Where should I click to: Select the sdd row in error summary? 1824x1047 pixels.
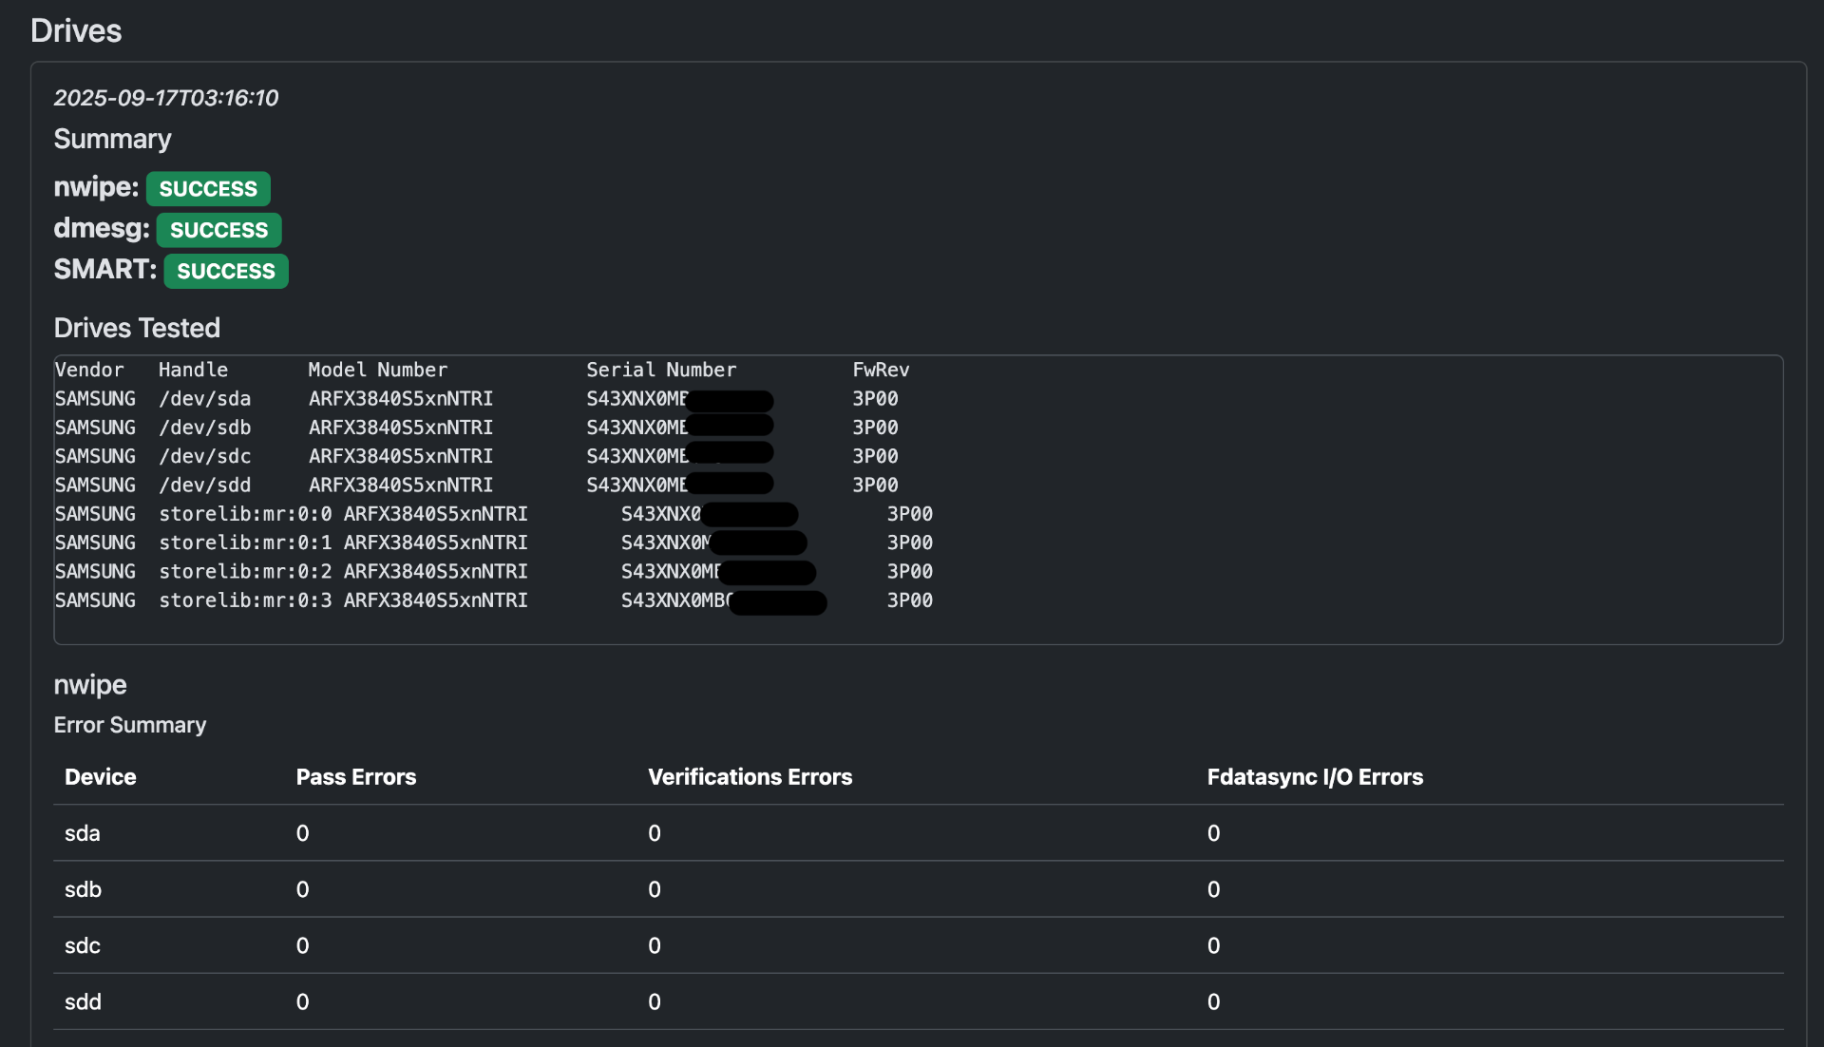coord(83,1001)
